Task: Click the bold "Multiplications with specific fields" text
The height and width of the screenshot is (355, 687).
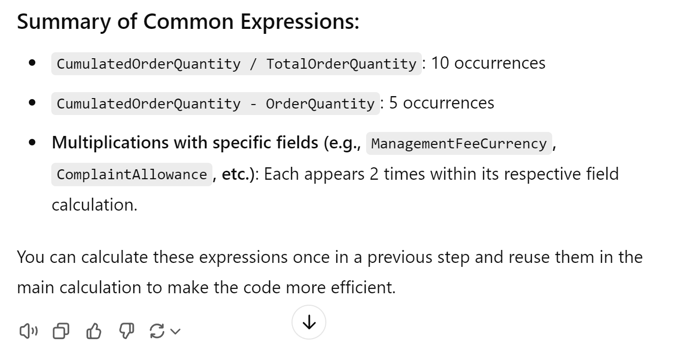Action: (185, 143)
